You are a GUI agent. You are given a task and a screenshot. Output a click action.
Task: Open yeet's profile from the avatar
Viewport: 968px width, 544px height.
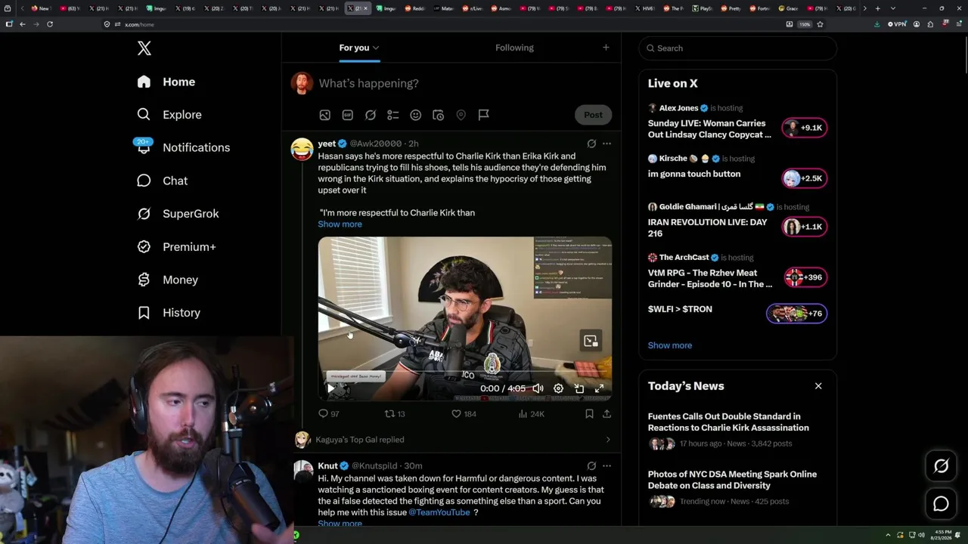click(302, 149)
